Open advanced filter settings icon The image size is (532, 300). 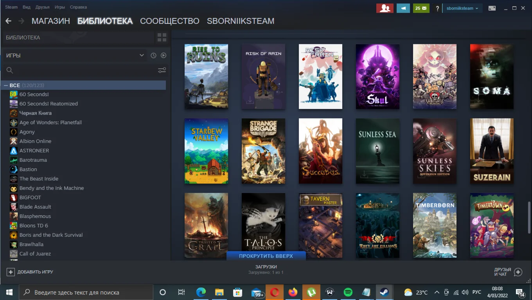pos(162,70)
